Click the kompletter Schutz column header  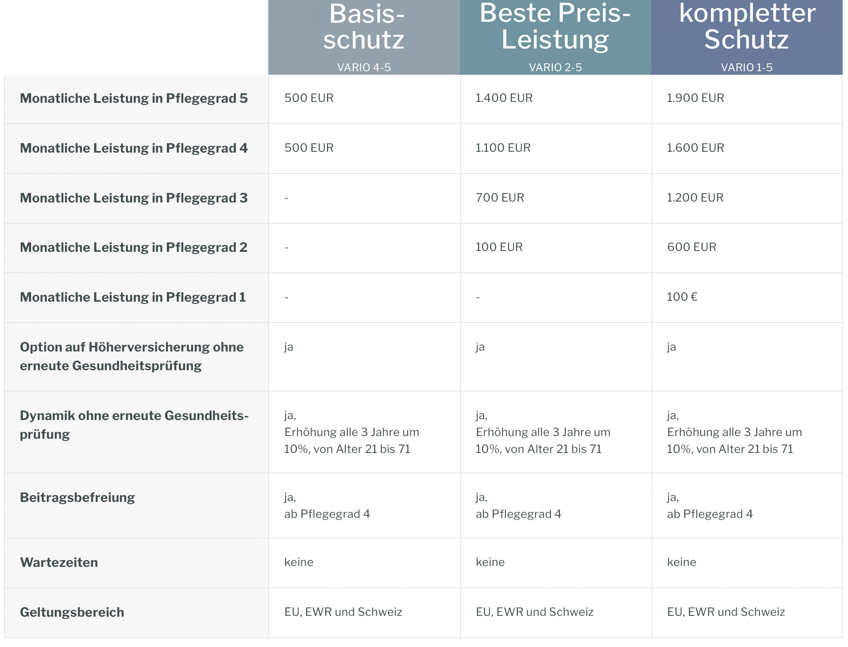[x=747, y=26]
